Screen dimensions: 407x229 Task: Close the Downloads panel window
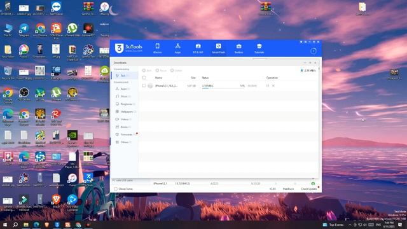(x=315, y=62)
